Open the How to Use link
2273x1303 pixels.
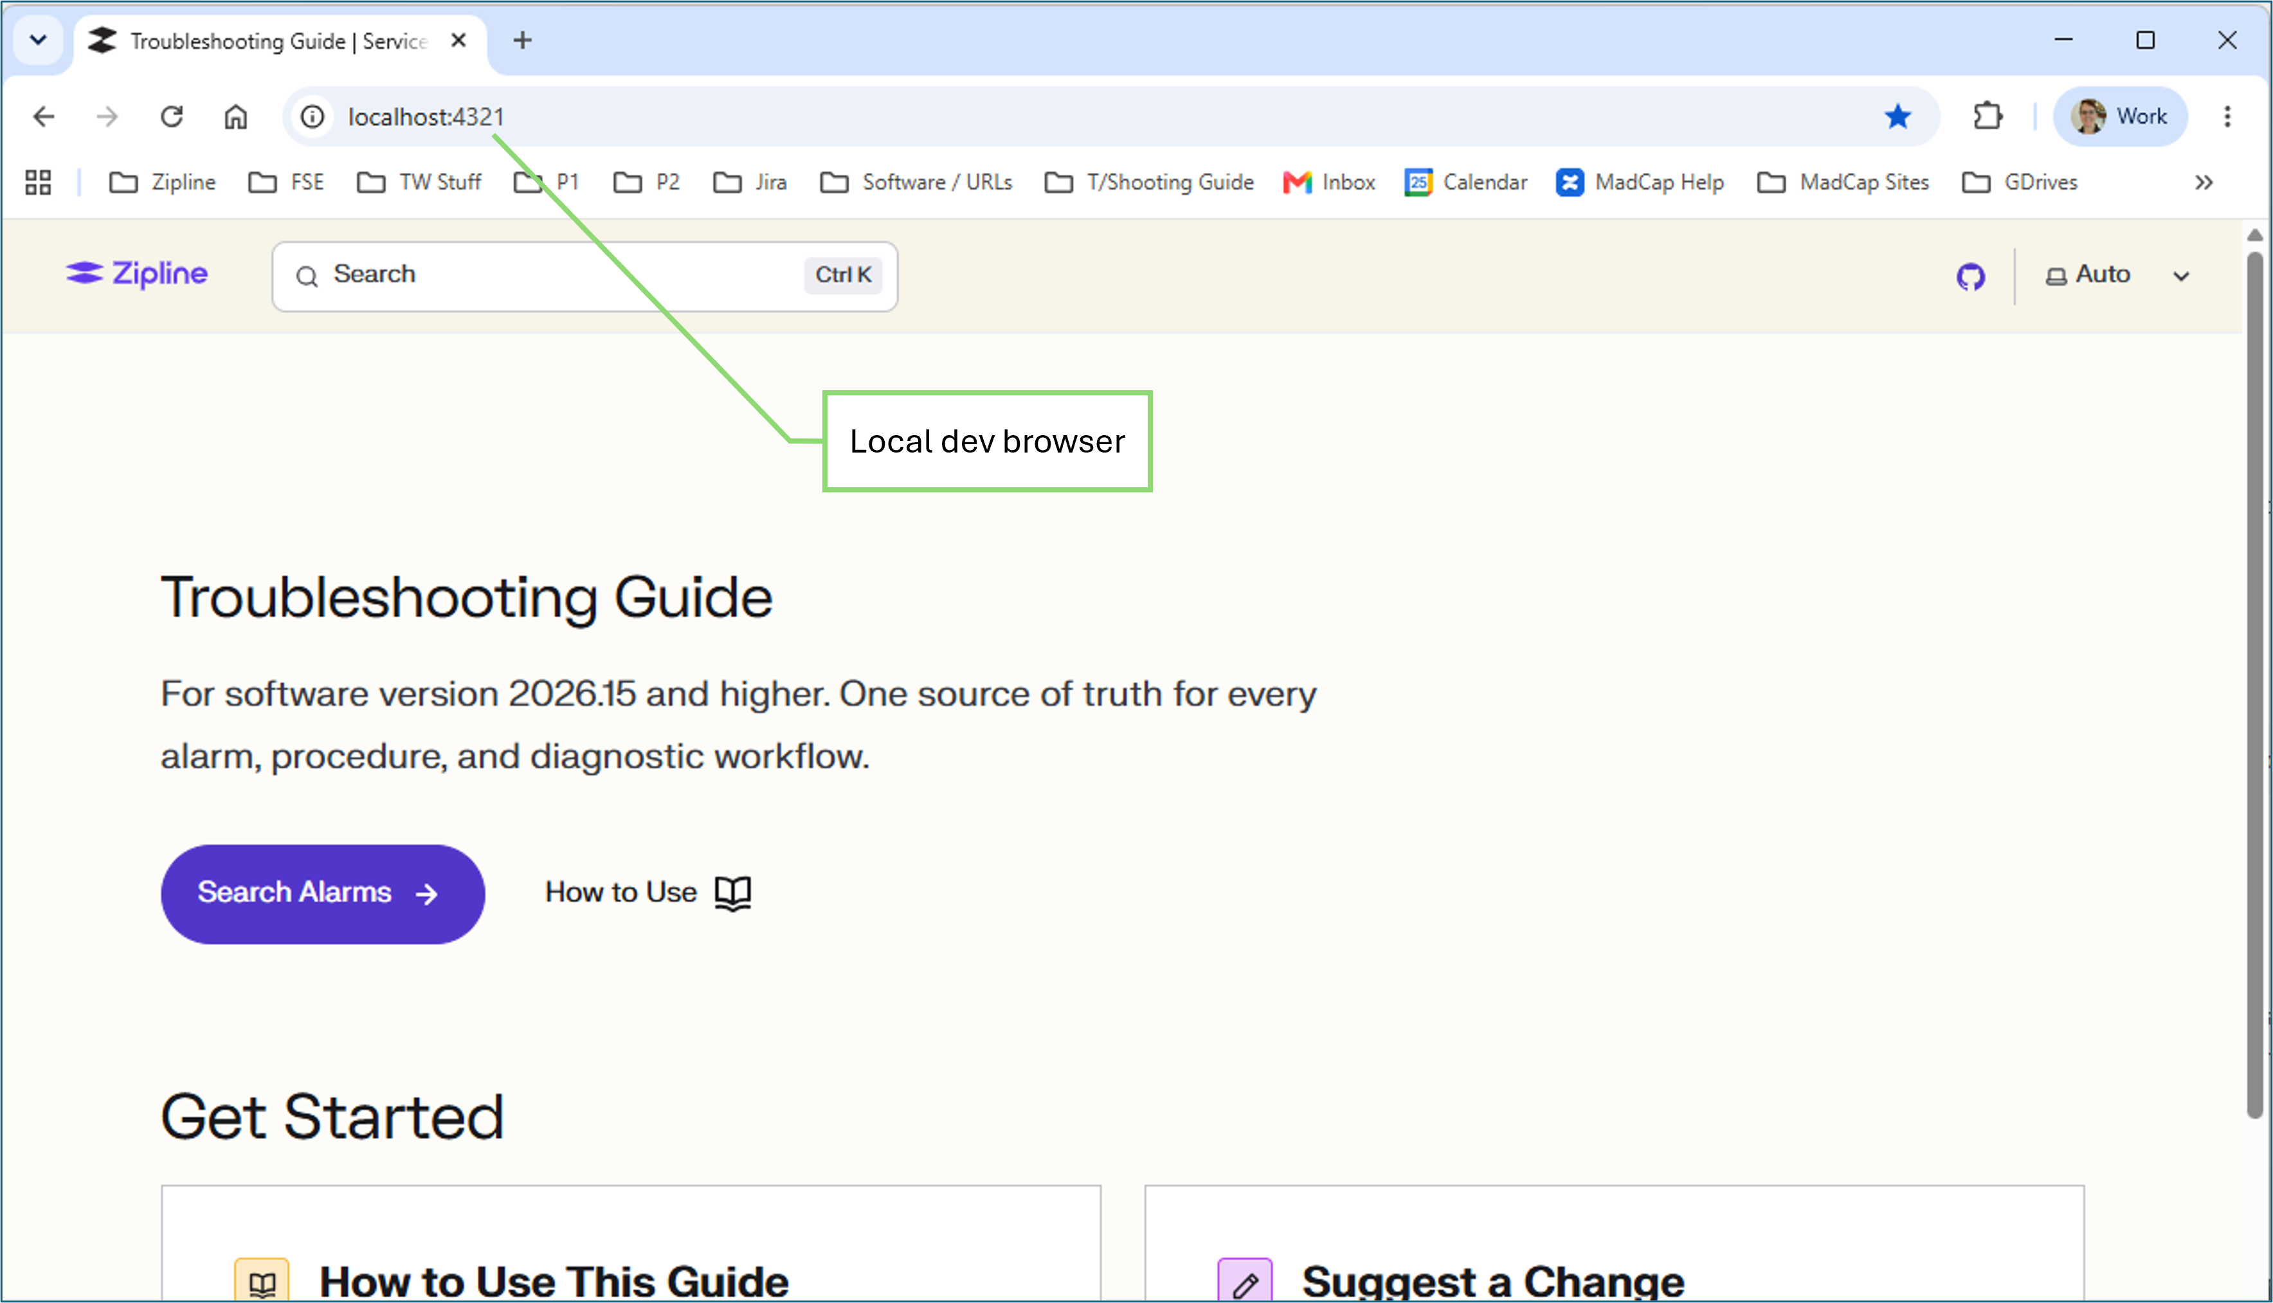tap(648, 892)
